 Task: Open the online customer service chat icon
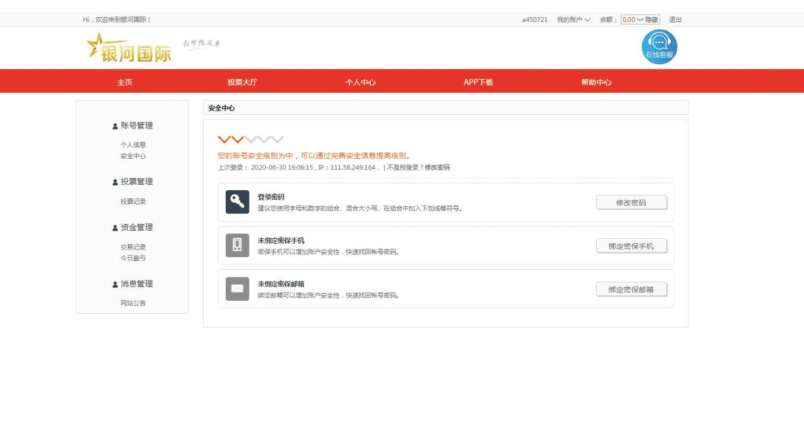[659, 47]
